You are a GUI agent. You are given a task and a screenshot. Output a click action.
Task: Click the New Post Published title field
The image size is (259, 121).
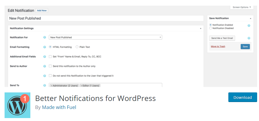[106, 18]
